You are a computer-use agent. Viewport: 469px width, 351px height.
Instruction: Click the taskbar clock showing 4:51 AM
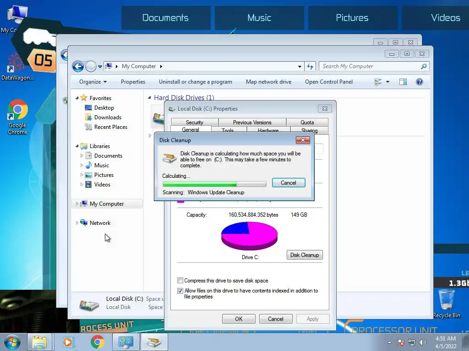[446, 342]
